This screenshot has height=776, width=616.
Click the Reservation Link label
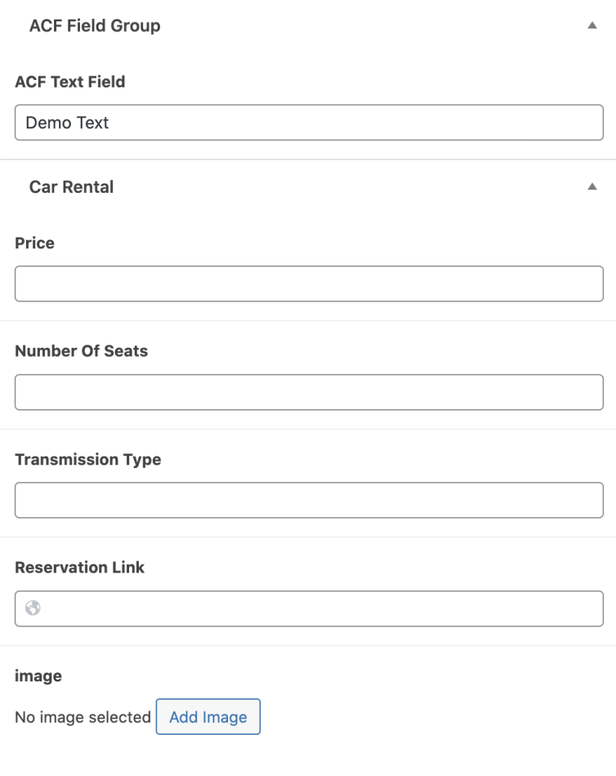click(x=79, y=567)
